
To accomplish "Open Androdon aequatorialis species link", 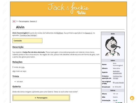I will tap(117, 72).
